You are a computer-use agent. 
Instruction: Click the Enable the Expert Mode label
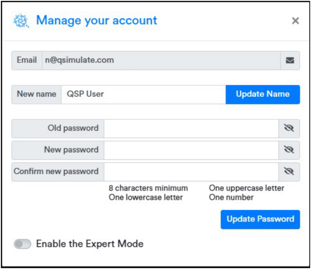[x=90, y=244]
